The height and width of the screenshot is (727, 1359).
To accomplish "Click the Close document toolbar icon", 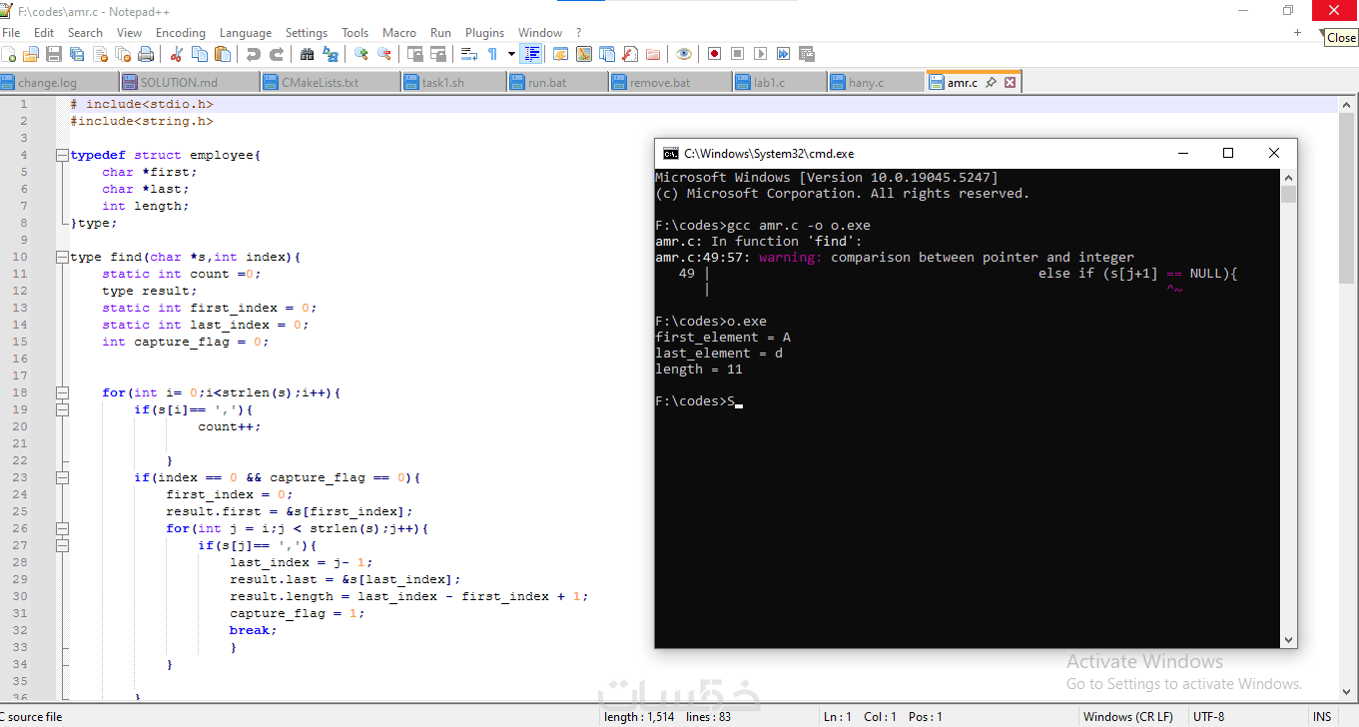I will [x=100, y=54].
